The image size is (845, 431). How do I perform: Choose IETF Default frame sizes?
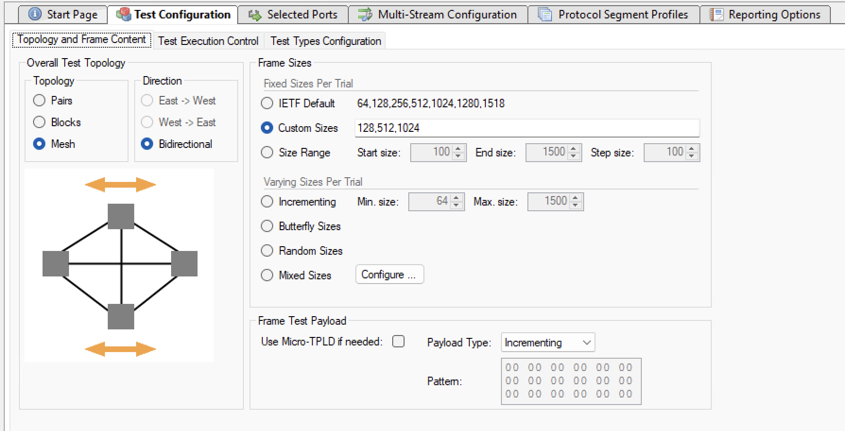click(267, 103)
